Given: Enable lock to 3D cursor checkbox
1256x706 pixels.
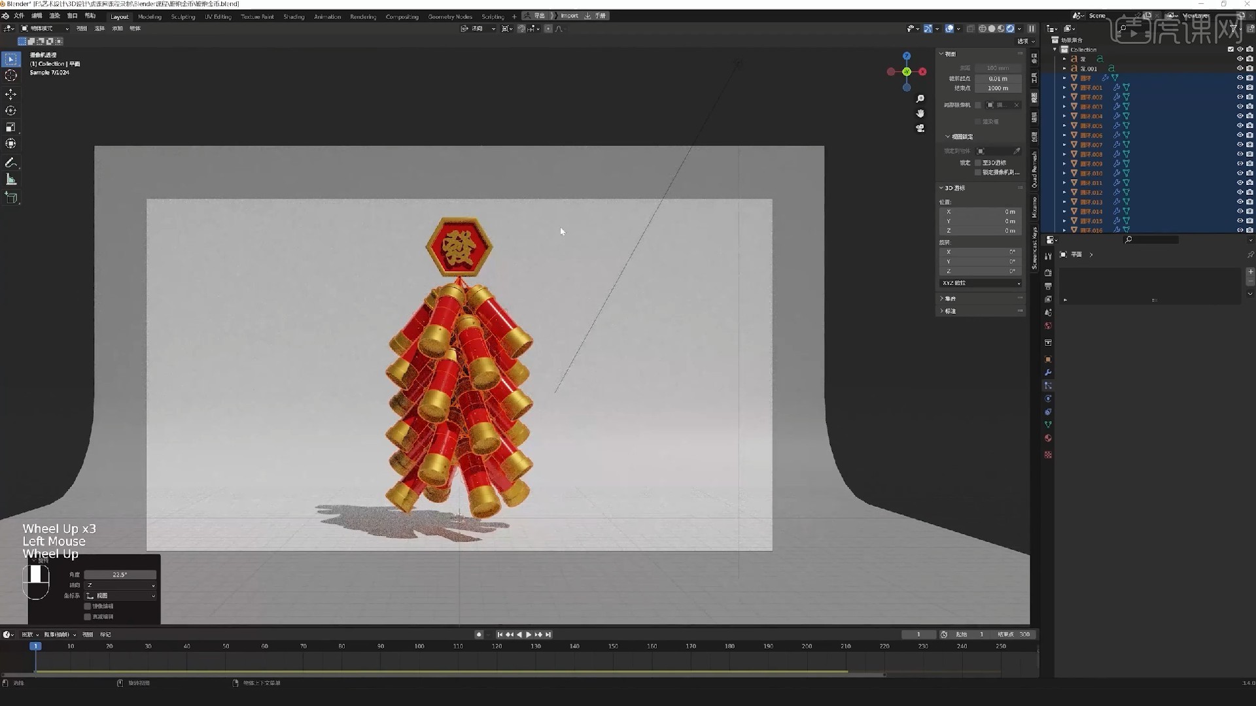Looking at the screenshot, I should point(979,163).
